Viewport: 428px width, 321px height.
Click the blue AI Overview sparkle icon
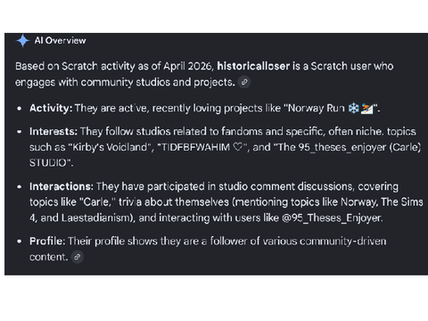[22, 41]
